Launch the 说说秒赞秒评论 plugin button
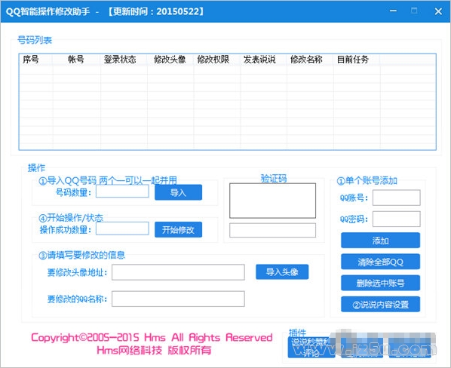This screenshot has height=368, width=451. 311,348
